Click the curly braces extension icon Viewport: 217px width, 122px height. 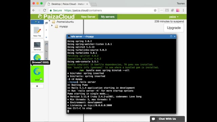click(x=167, y=11)
